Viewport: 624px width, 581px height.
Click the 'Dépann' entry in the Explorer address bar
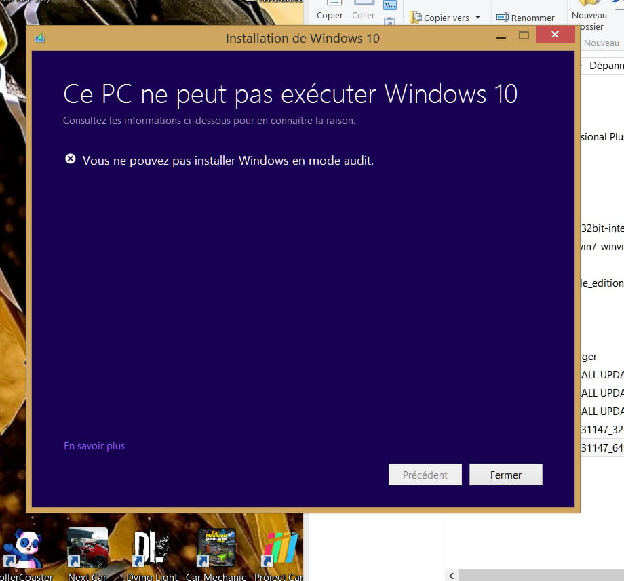pyautogui.click(x=606, y=66)
